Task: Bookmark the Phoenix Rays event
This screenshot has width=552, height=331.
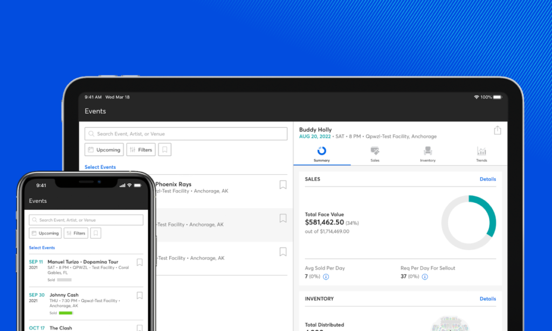Action: tap(283, 185)
